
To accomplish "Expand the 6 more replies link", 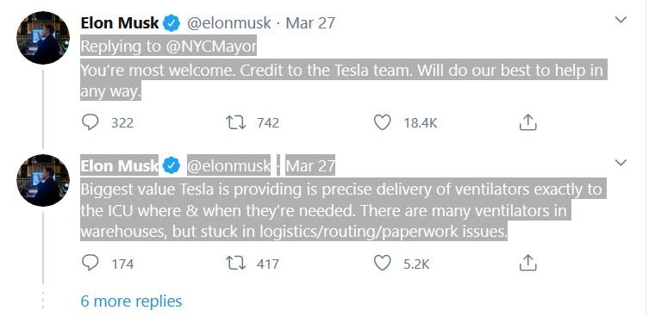I will pos(131,301).
